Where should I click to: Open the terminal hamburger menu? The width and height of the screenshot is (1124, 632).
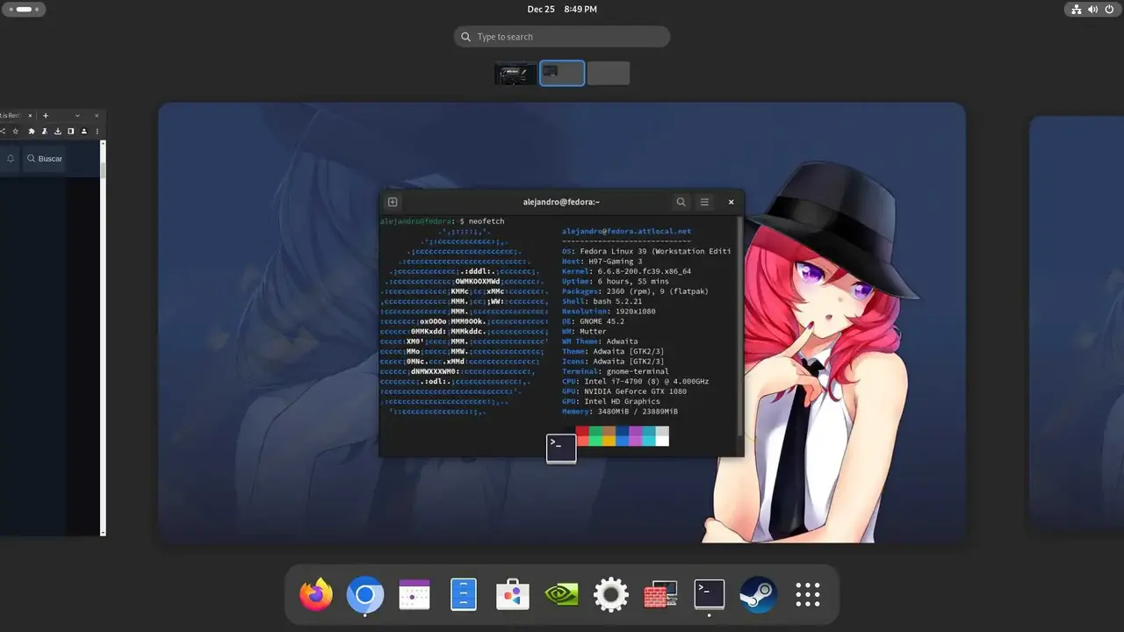click(x=704, y=202)
